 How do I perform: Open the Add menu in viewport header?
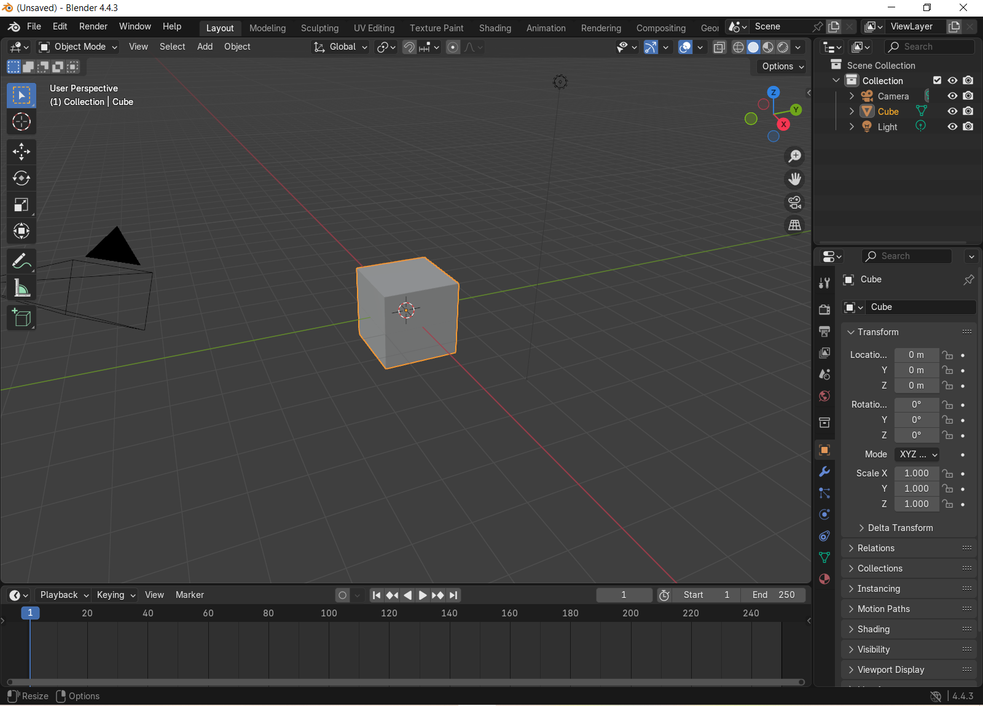pos(205,47)
